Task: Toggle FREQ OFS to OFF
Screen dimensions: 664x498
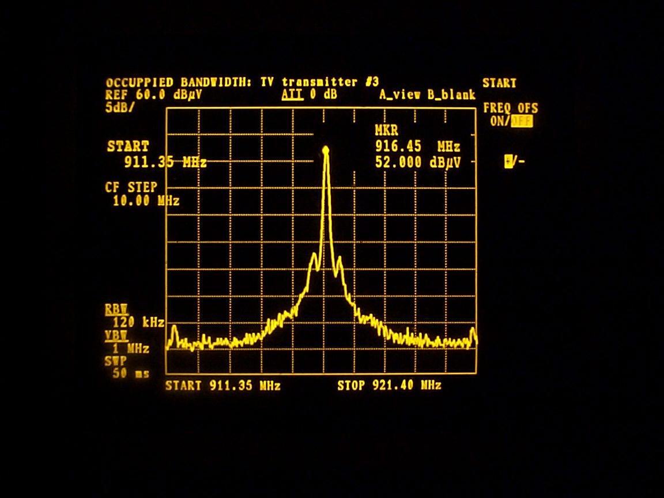Action: [525, 121]
